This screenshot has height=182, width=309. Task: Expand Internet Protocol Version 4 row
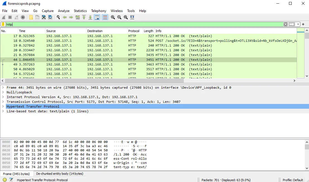click(3, 97)
